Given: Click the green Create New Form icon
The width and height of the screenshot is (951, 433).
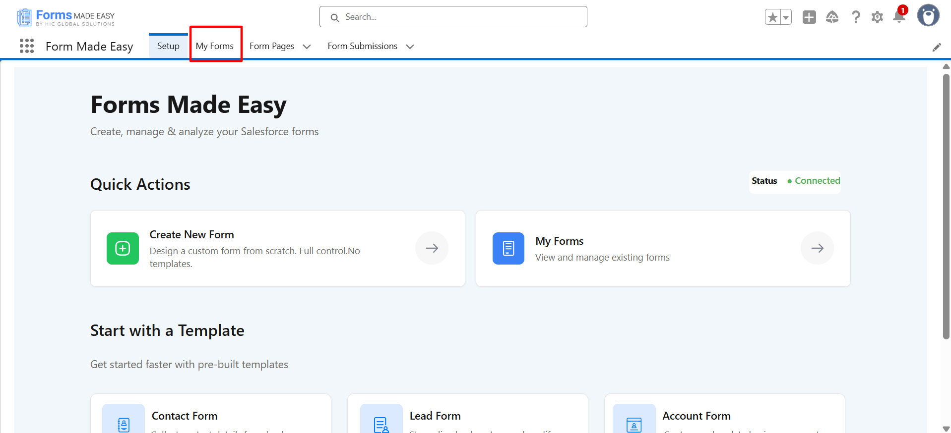Looking at the screenshot, I should point(123,248).
